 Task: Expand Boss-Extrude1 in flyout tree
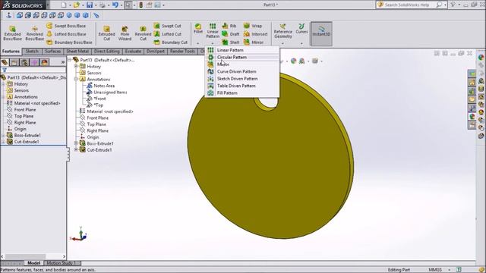(x=76, y=143)
